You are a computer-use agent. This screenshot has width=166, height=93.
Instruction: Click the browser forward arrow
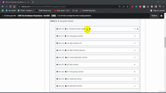tap(6, 6)
